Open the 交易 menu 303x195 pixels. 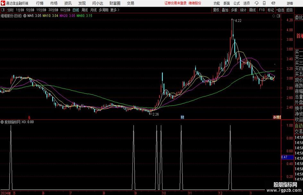[130, 3]
